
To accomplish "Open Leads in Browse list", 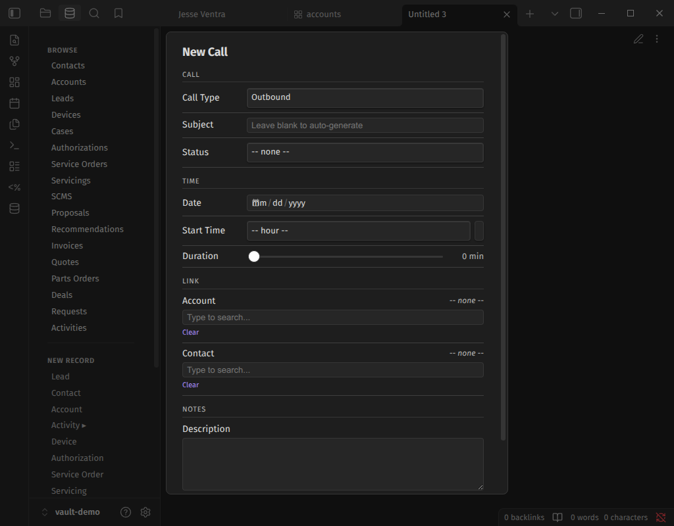I will (x=63, y=99).
